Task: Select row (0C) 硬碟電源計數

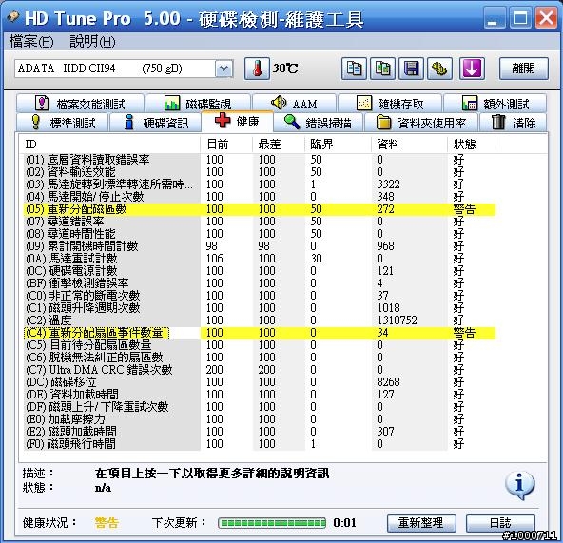Action: 260,271
